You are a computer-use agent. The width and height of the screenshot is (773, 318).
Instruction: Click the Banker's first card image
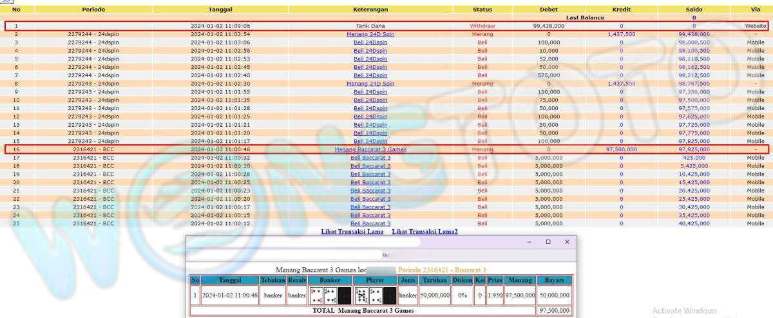316,295
